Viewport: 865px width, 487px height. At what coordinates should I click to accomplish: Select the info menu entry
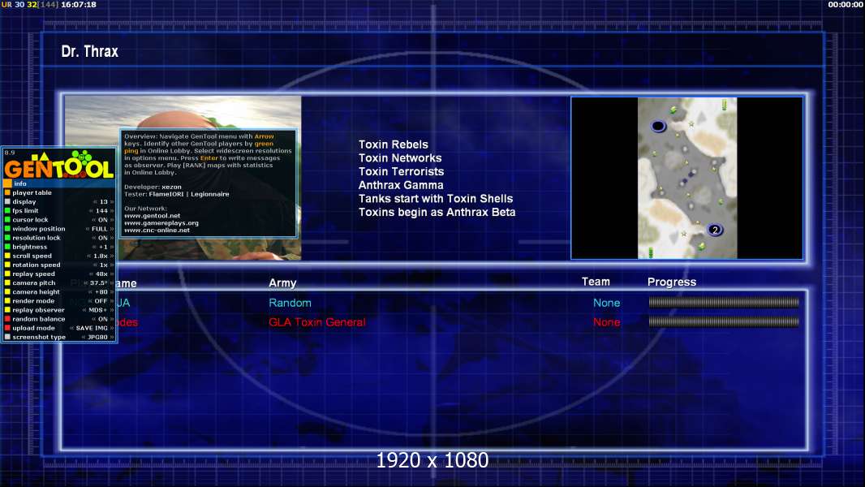[x=59, y=183]
